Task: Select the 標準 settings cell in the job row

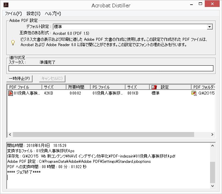Action: (x=155, y=93)
